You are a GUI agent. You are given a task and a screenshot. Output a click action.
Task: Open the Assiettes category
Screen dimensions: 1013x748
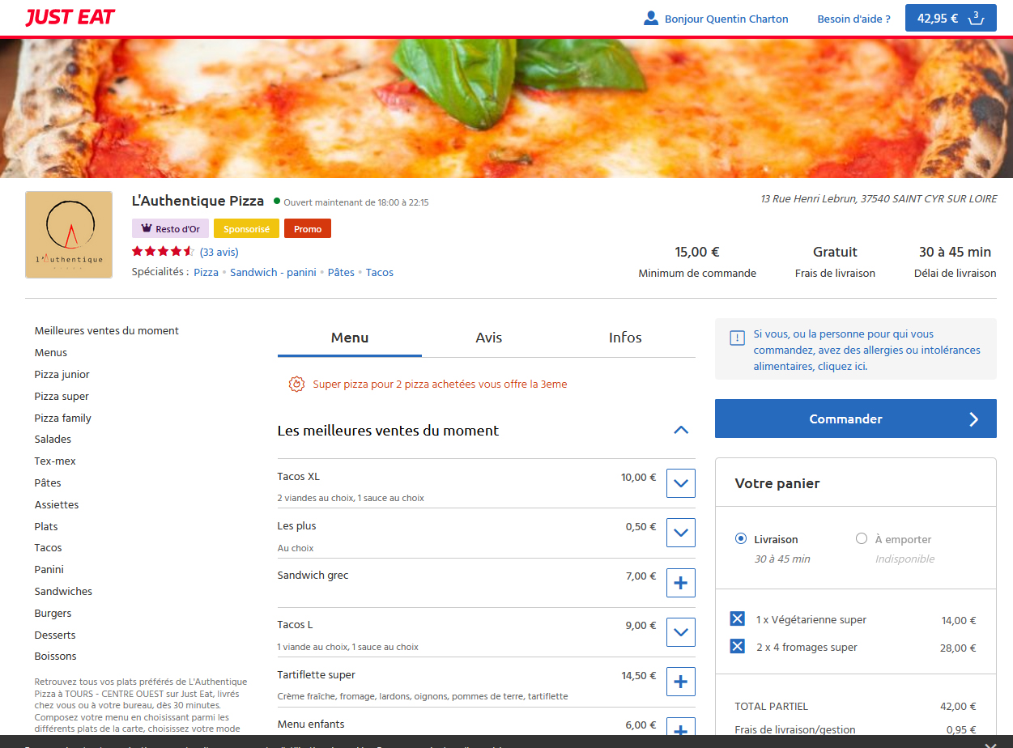tap(57, 505)
